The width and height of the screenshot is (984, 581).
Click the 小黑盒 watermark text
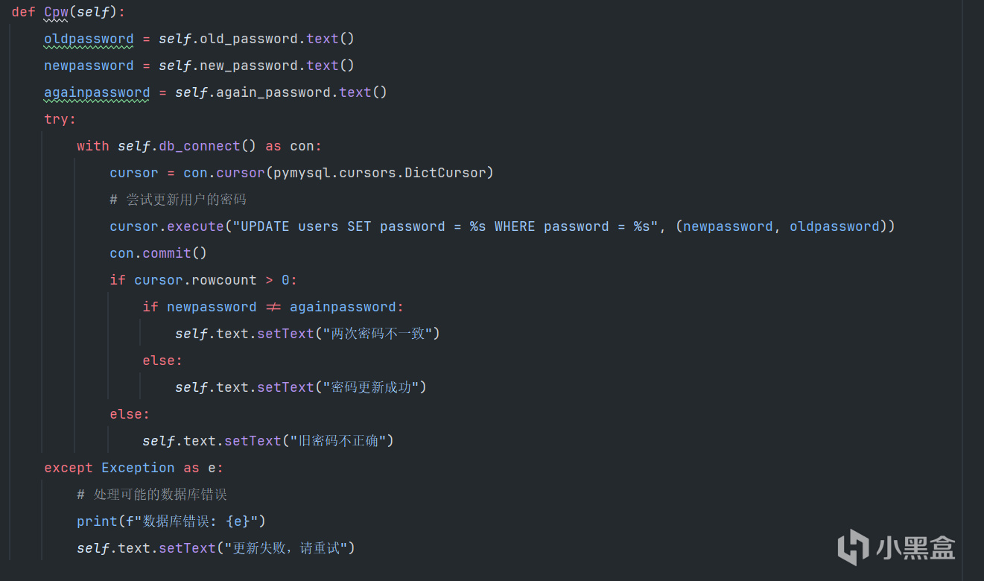point(915,548)
